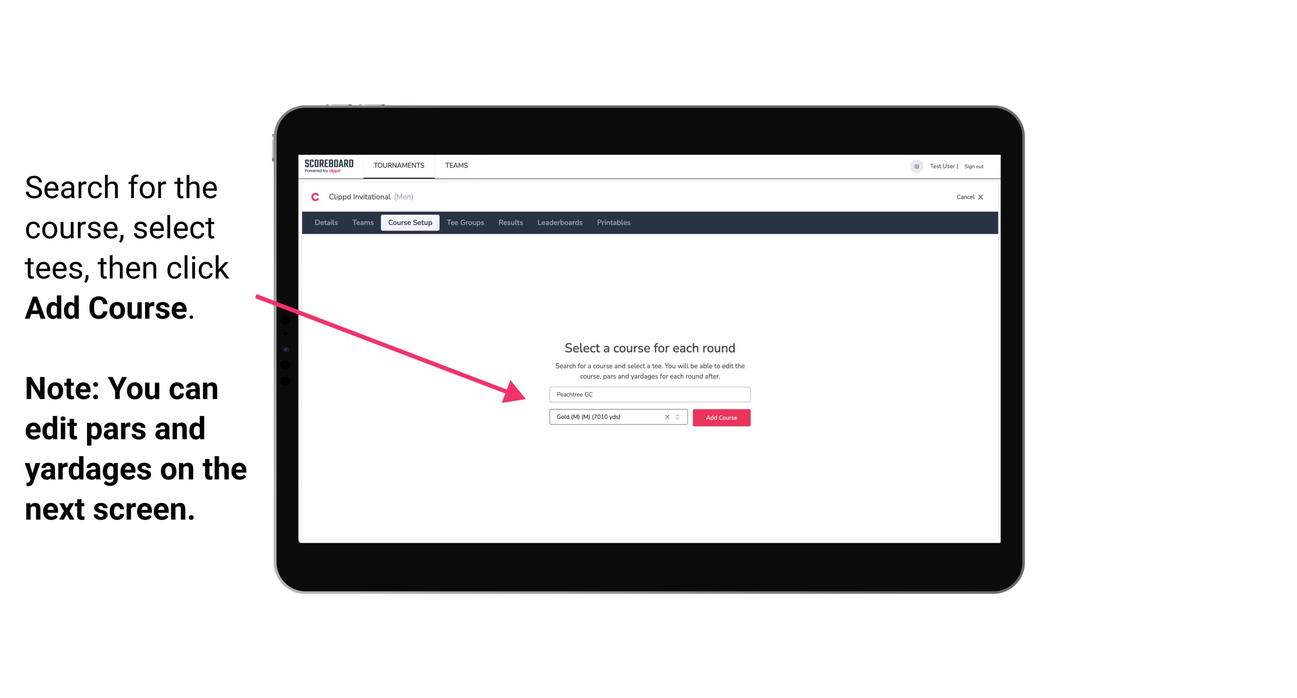Switch to the Leaderboards tab
The height and width of the screenshot is (698, 1297).
point(559,223)
